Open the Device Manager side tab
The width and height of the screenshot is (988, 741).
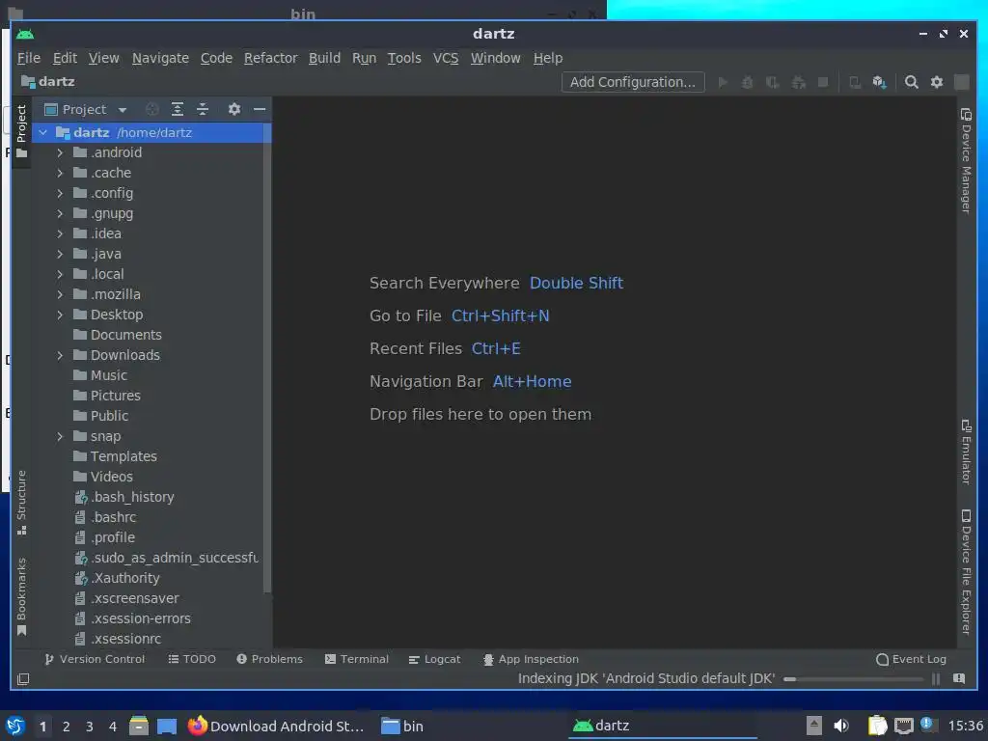(966, 161)
